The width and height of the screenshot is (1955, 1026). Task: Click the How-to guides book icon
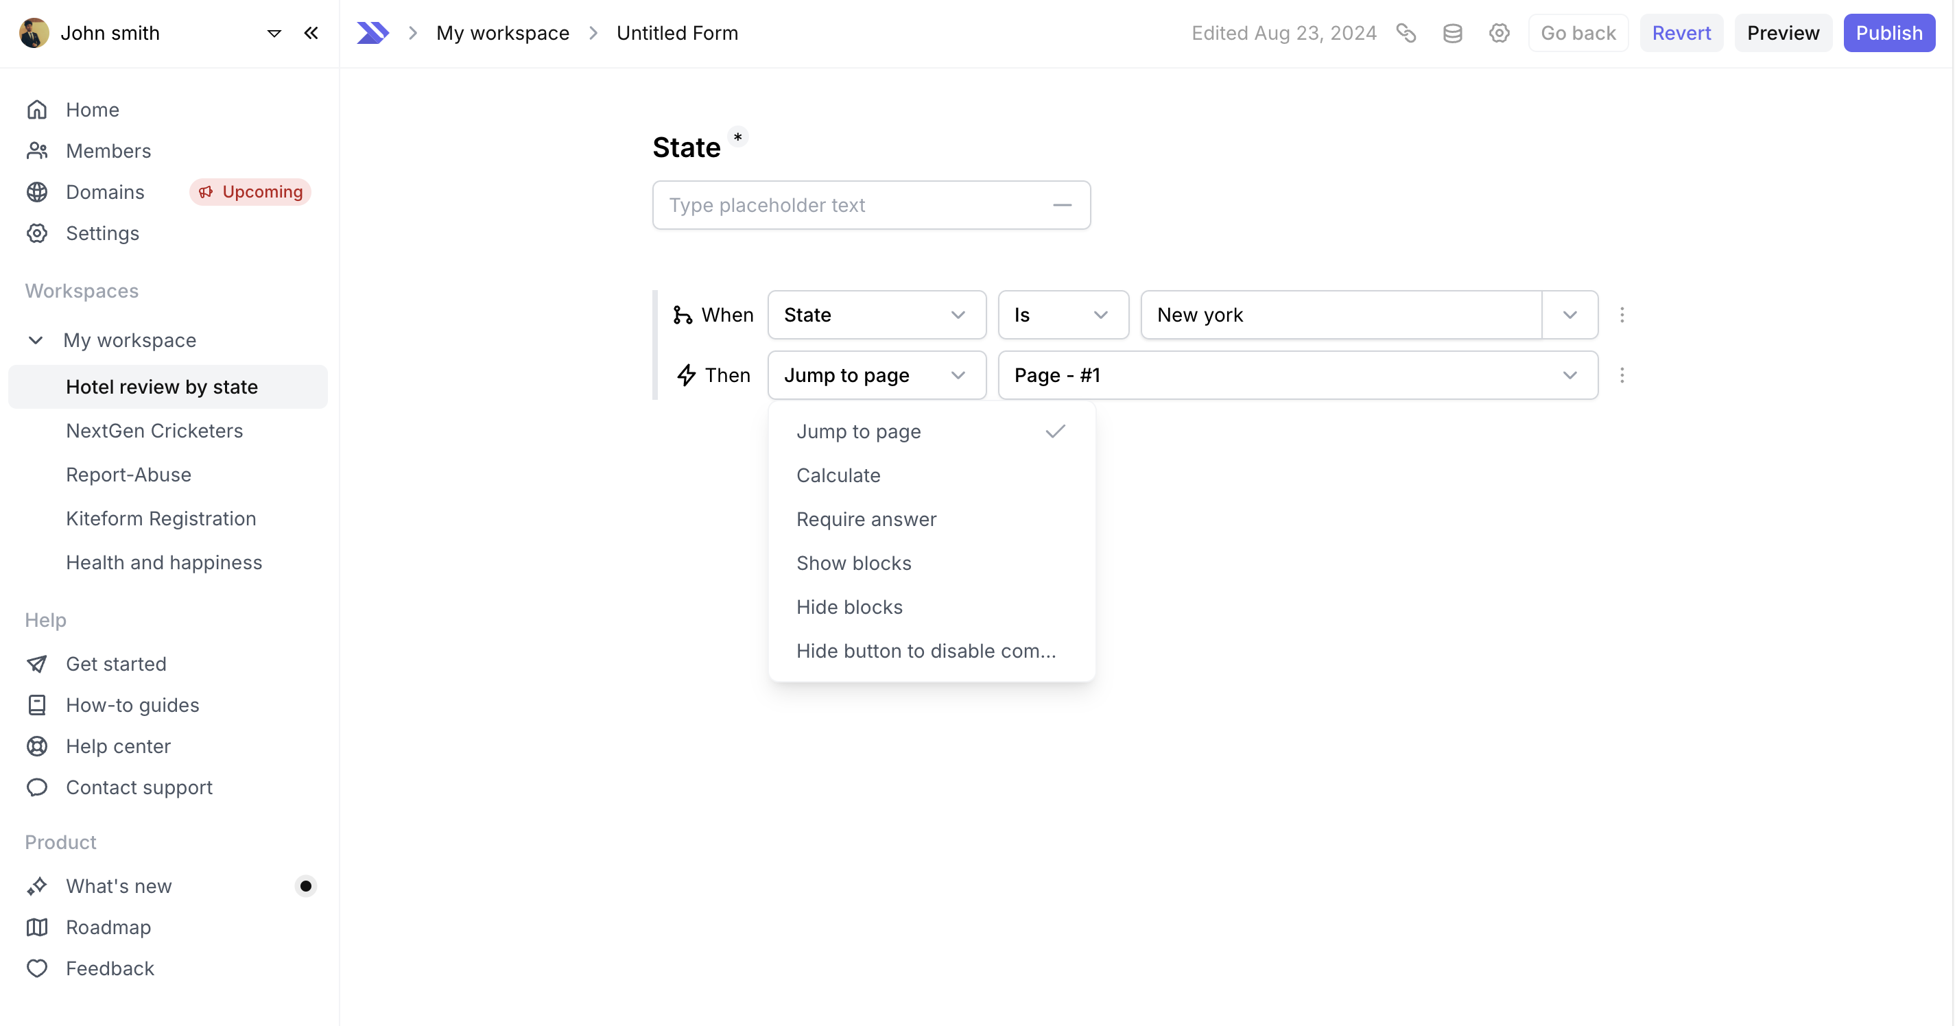(37, 705)
